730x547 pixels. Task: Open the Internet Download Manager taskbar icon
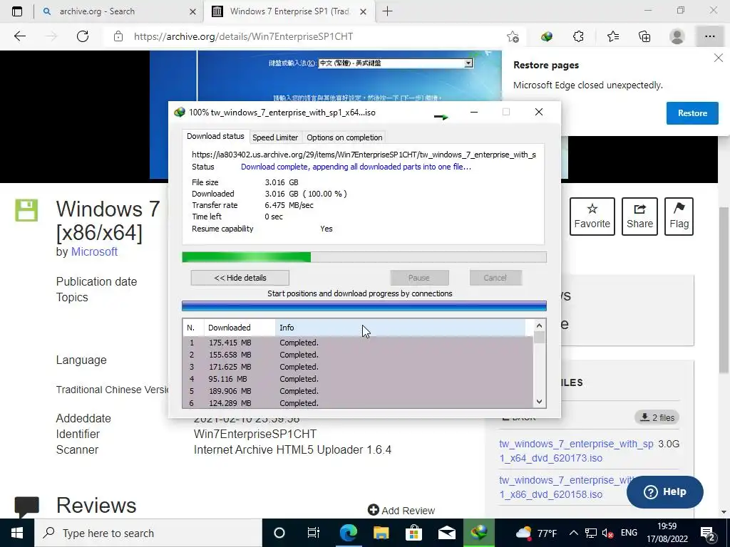(478, 533)
